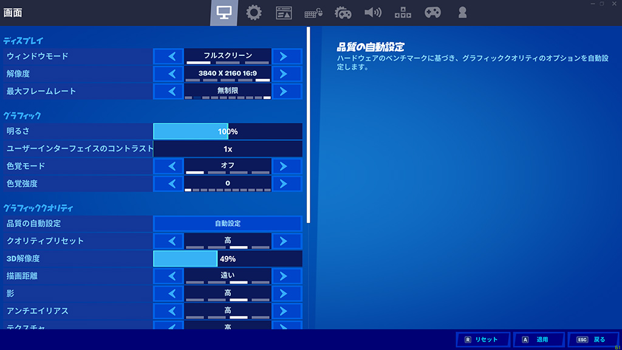Click left arrow for 色覚モード

point(168,166)
